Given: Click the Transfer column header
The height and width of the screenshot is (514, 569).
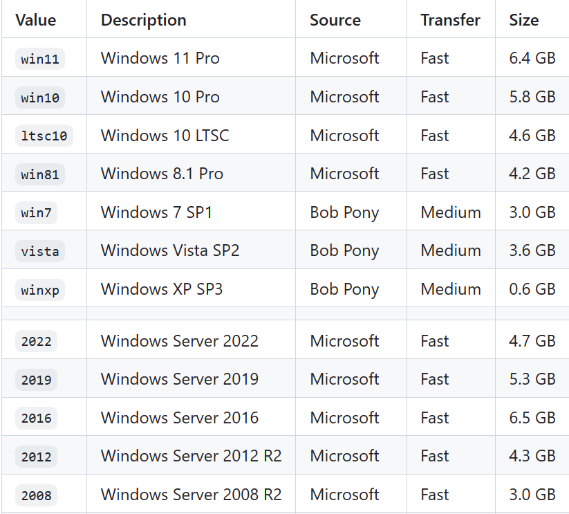Looking at the screenshot, I should tap(450, 20).
